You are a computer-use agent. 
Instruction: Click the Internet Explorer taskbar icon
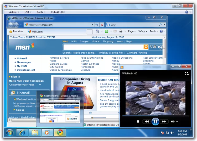[x=22, y=133]
